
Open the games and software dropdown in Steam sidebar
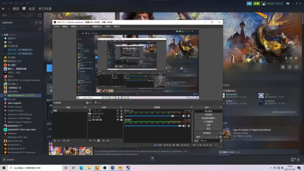pyautogui.click(x=17, y=23)
